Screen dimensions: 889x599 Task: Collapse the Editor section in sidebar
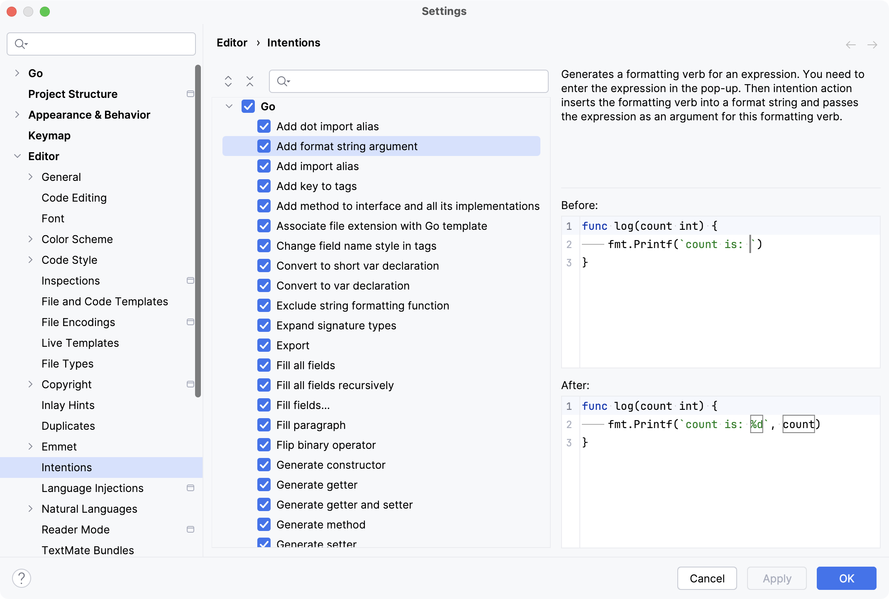(17, 156)
